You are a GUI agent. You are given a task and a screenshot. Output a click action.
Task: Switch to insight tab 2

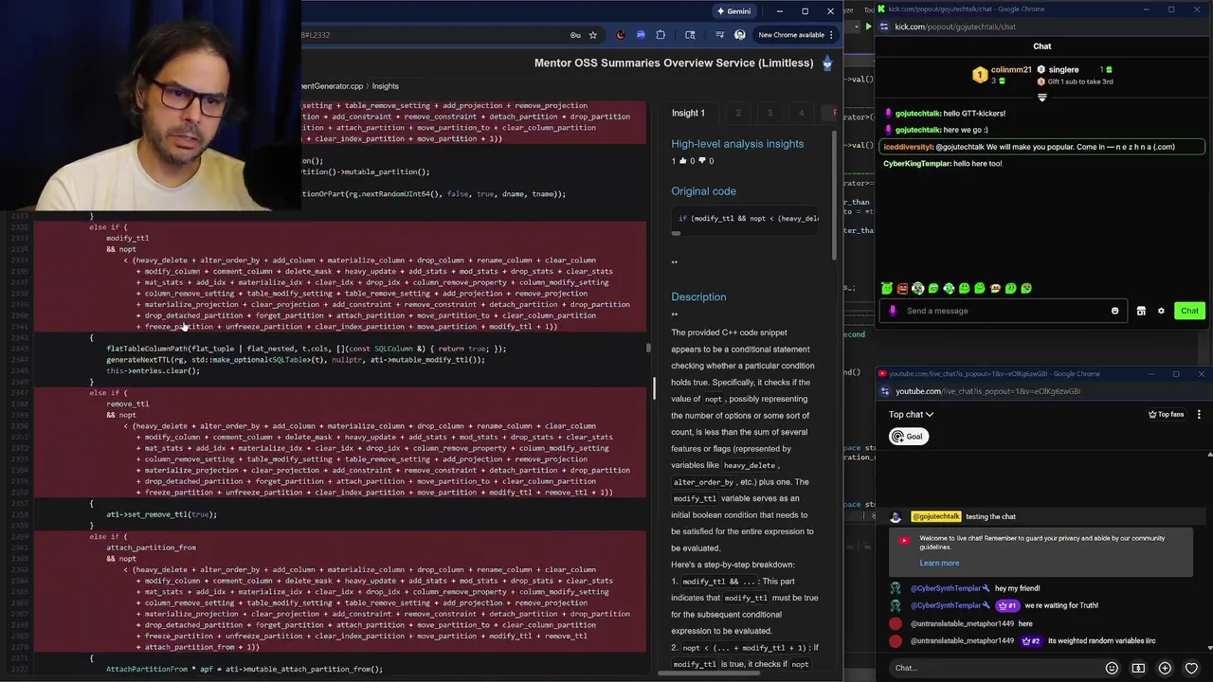738,113
